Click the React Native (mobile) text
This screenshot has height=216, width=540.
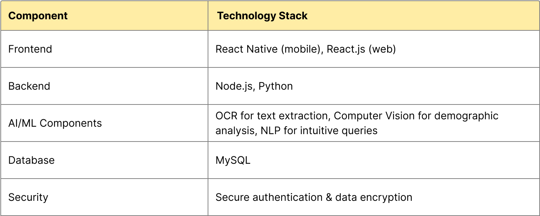coord(267,49)
